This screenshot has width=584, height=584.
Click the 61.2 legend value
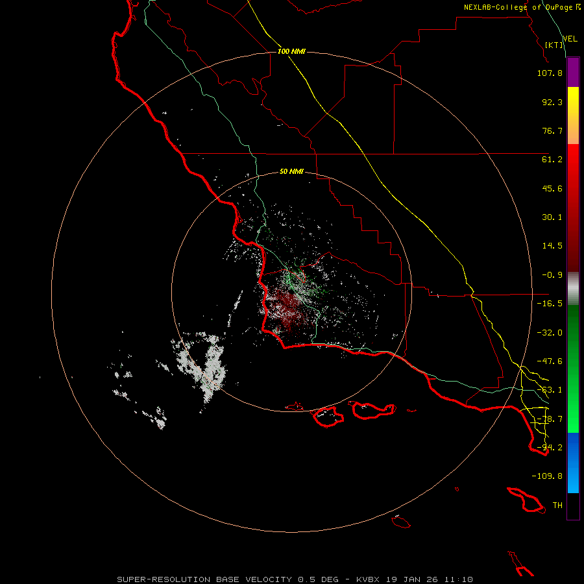552,160
